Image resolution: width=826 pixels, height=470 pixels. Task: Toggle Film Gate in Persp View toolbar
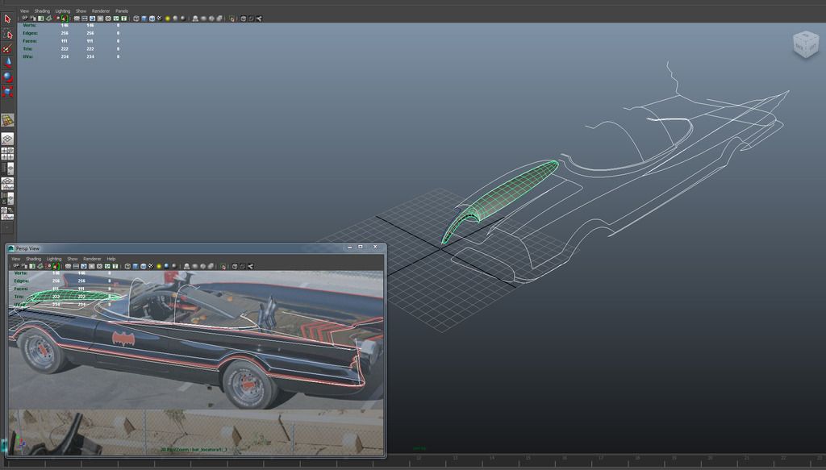pos(76,266)
